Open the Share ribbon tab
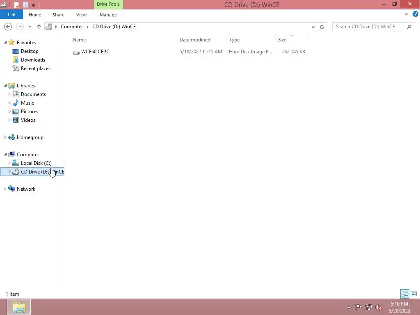 tap(58, 15)
